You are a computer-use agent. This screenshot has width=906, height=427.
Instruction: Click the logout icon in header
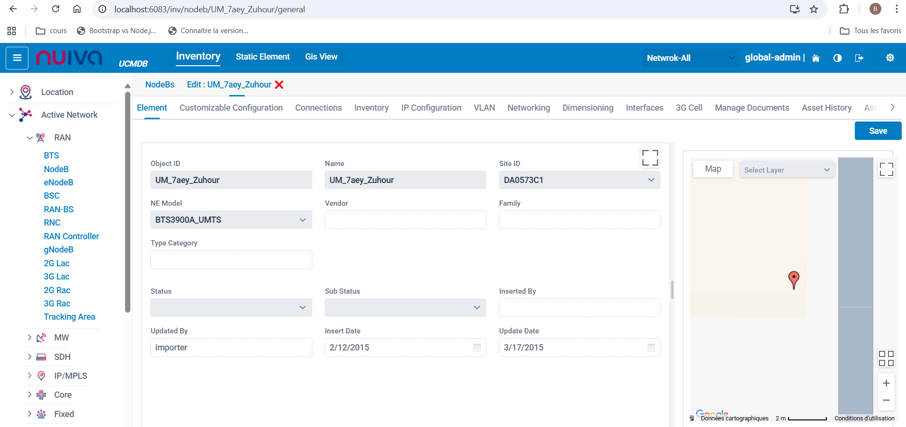point(859,58)
